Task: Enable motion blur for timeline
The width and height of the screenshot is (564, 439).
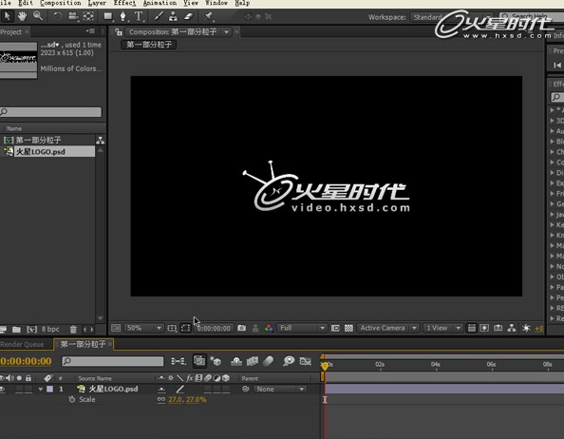Action: pyautogui.click(x=268, y=360)
